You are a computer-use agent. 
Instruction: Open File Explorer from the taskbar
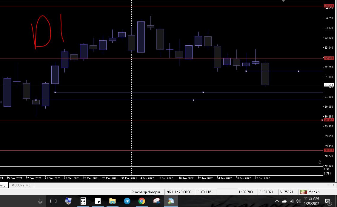tap(112, 201)
